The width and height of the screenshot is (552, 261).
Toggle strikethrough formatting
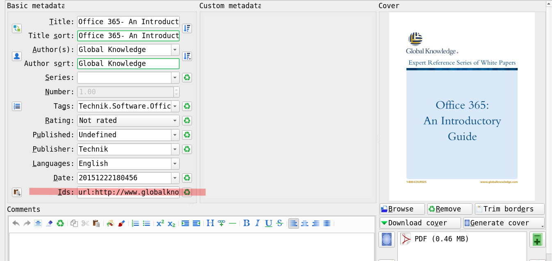pyautogui.click(x=280, y=223)
